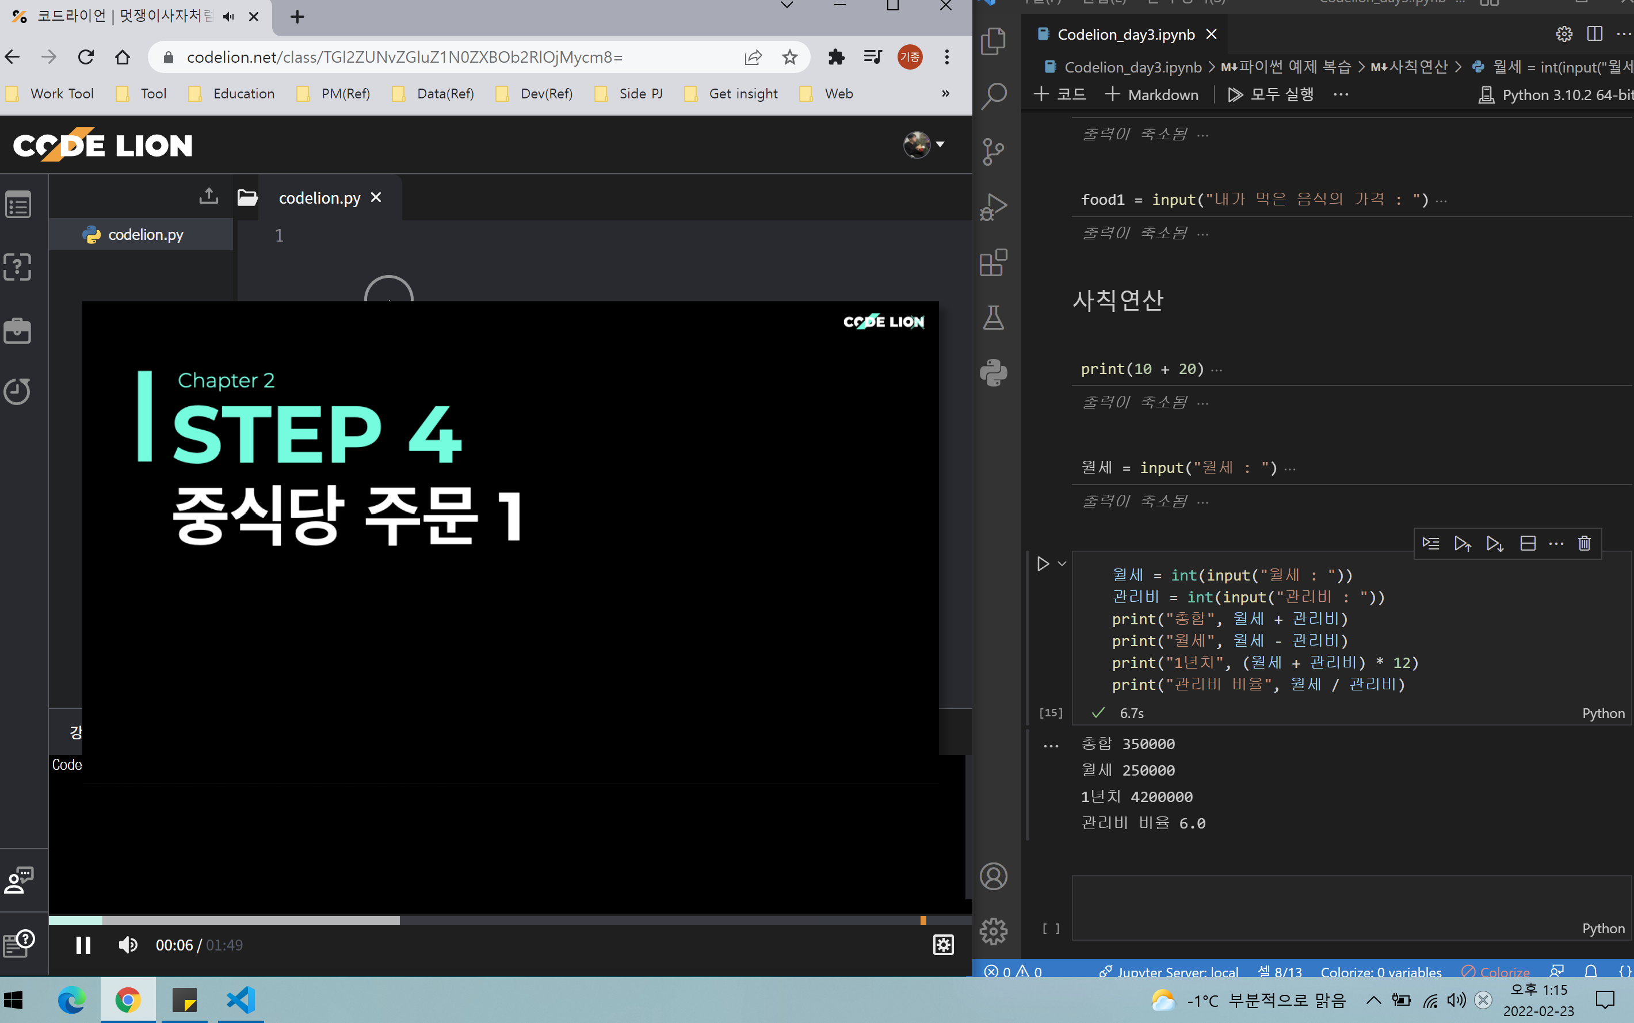
Task: Toggle split editor layout in VS Code
Action: (x=1594, y=34)
